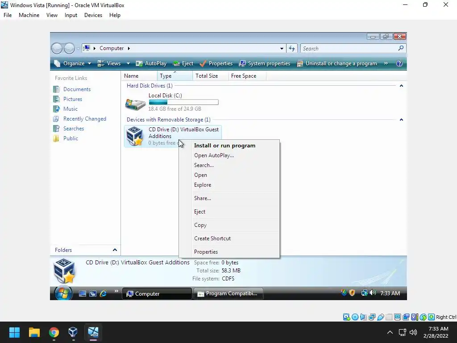The width and height of the screenshot is (457, 343).
Task: Click the VirtualBox network adapter indicator
Action: (x=372, y=317)
